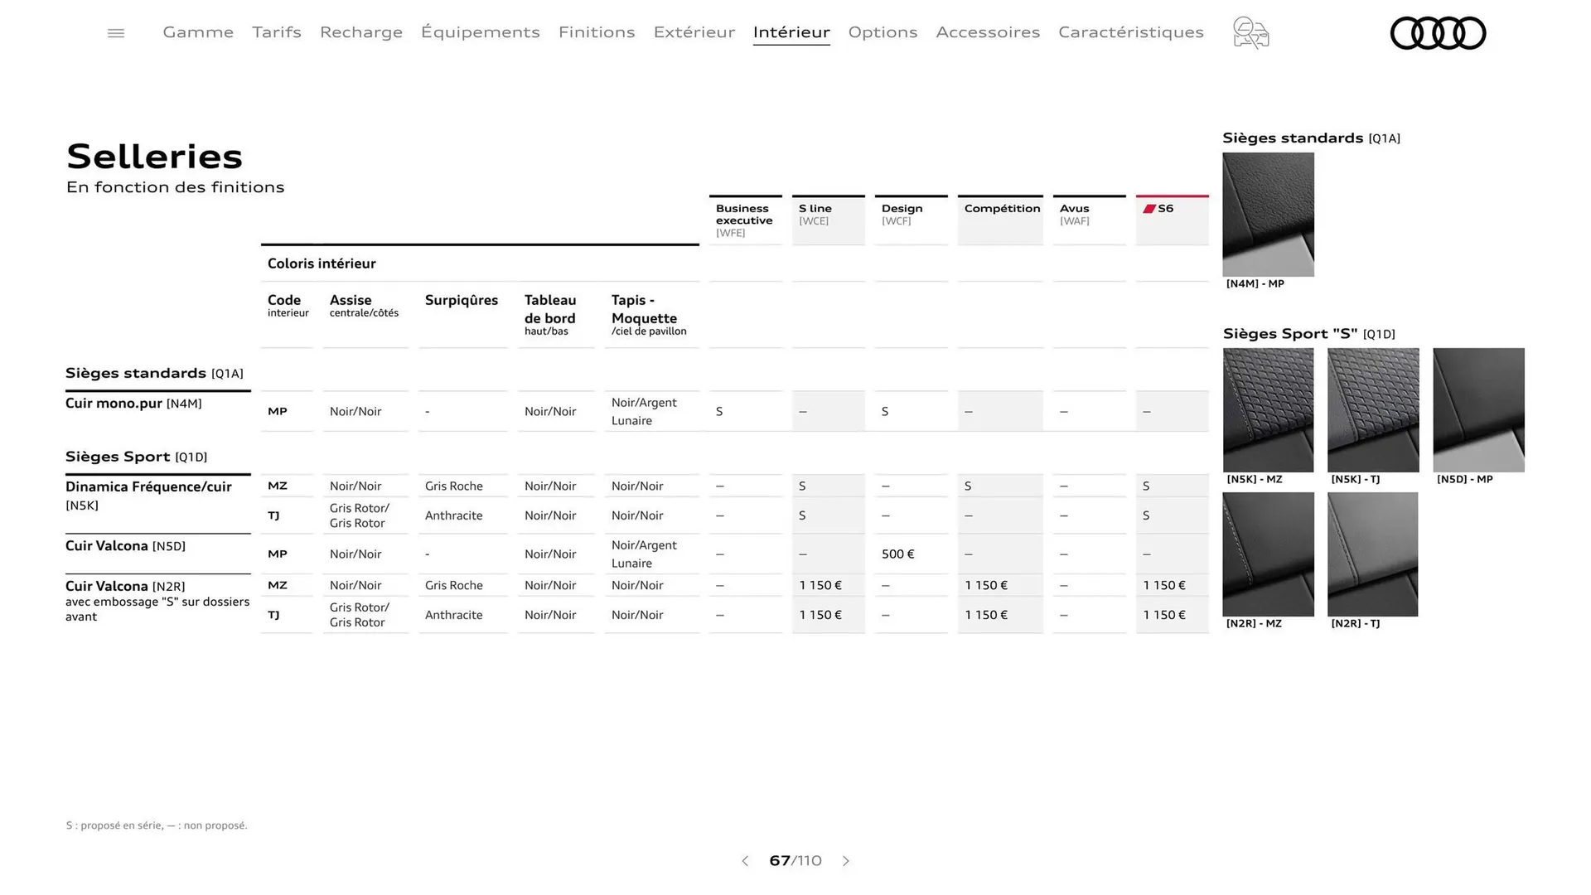Click the Audi rings logo
The image size is (1591, 895).
(1438, 32)
